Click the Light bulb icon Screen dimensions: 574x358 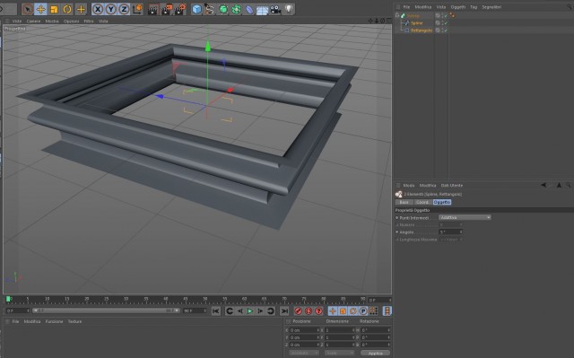pos(289,9)
